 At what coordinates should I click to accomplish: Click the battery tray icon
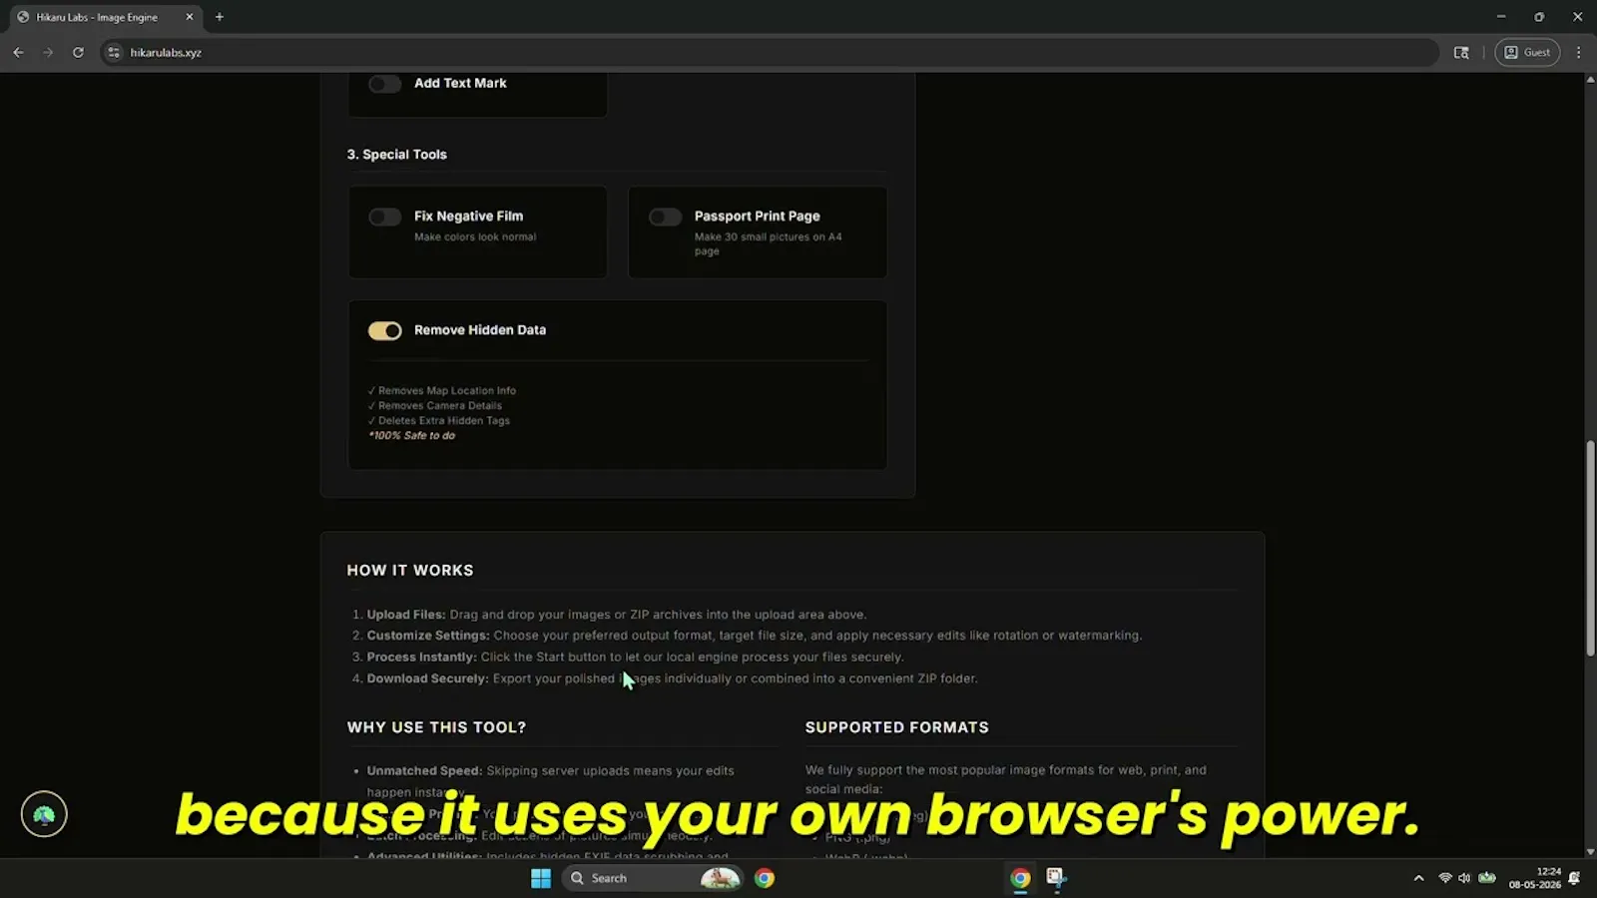click(1487, 878)
